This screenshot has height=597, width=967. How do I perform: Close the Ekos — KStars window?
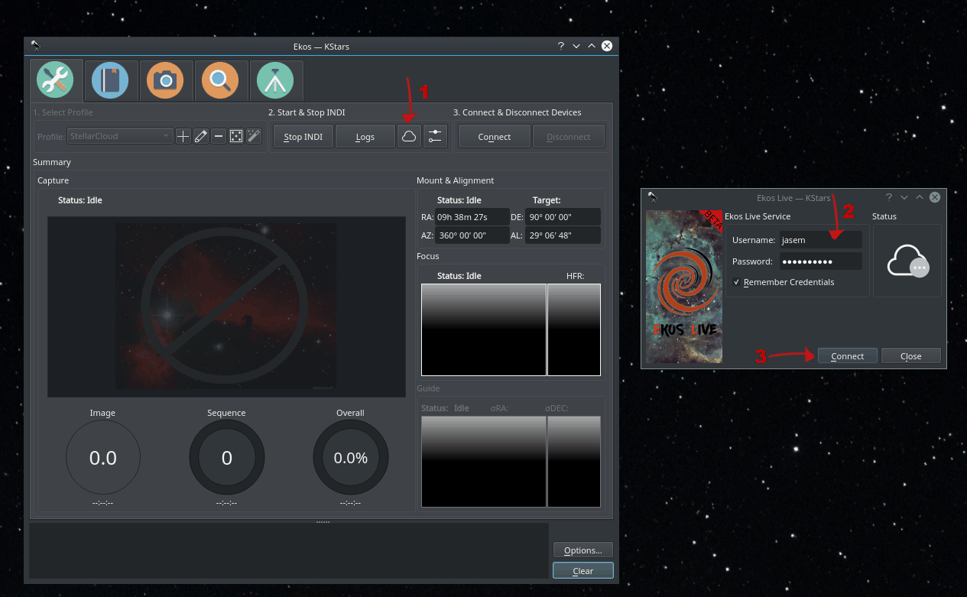[607, 46]
